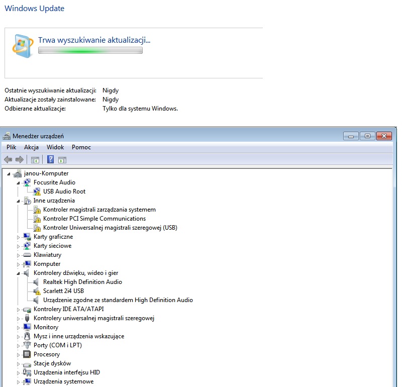Close the Menedżer urządzeń window

tap(384, 136)
